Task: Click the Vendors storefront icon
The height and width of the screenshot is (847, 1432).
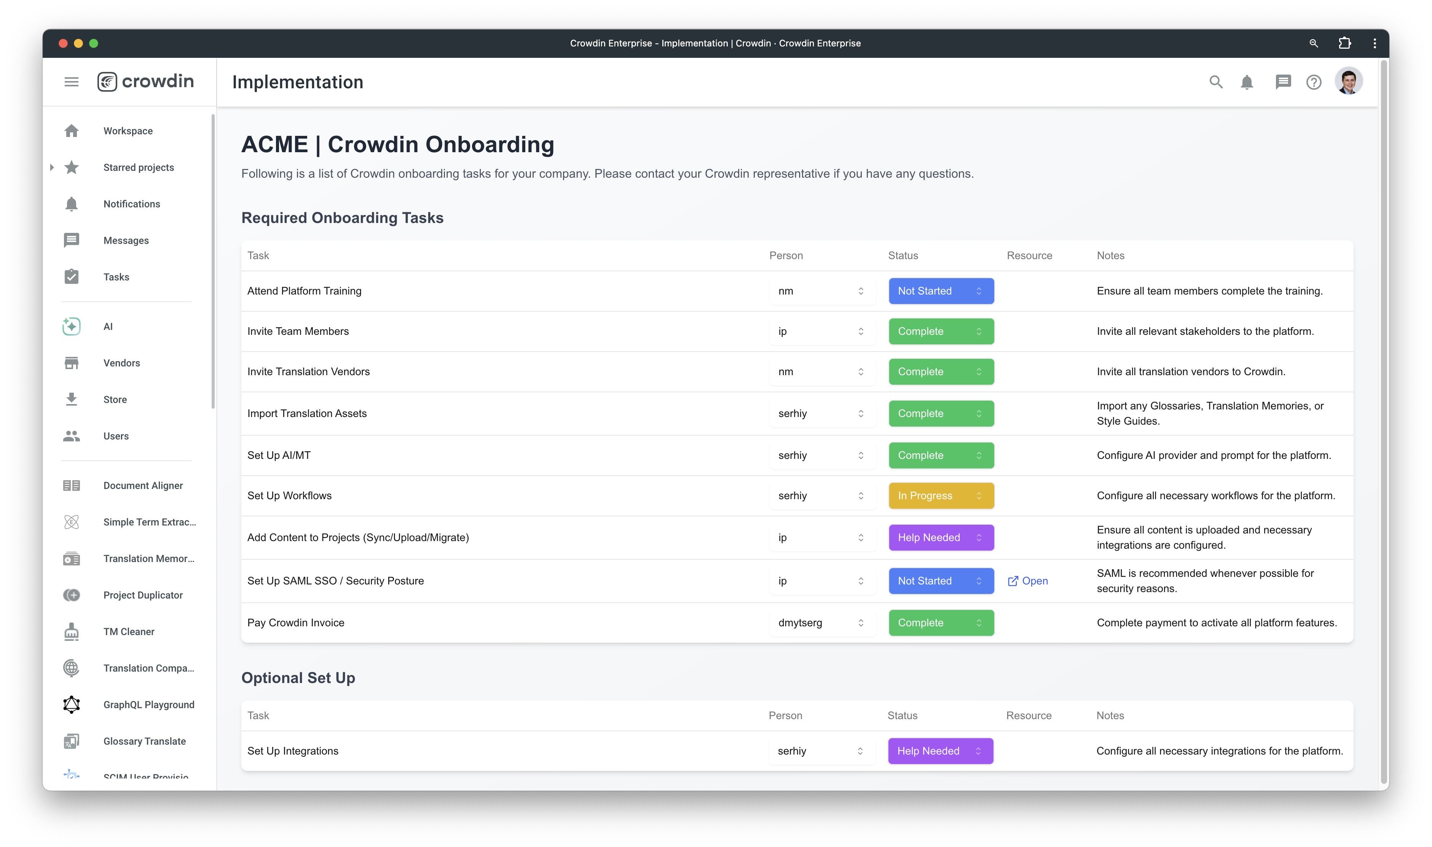Action: [72, 363]
